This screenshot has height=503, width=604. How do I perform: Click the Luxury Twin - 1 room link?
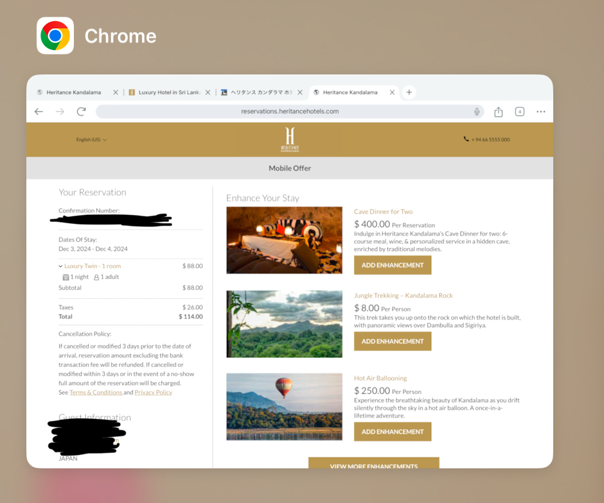(93, 266)
